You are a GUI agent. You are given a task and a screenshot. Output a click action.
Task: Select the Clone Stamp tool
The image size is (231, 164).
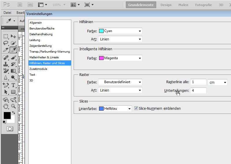click(6, 64)
